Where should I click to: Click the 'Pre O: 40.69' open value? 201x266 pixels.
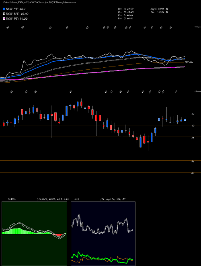(x=126, y=8)
